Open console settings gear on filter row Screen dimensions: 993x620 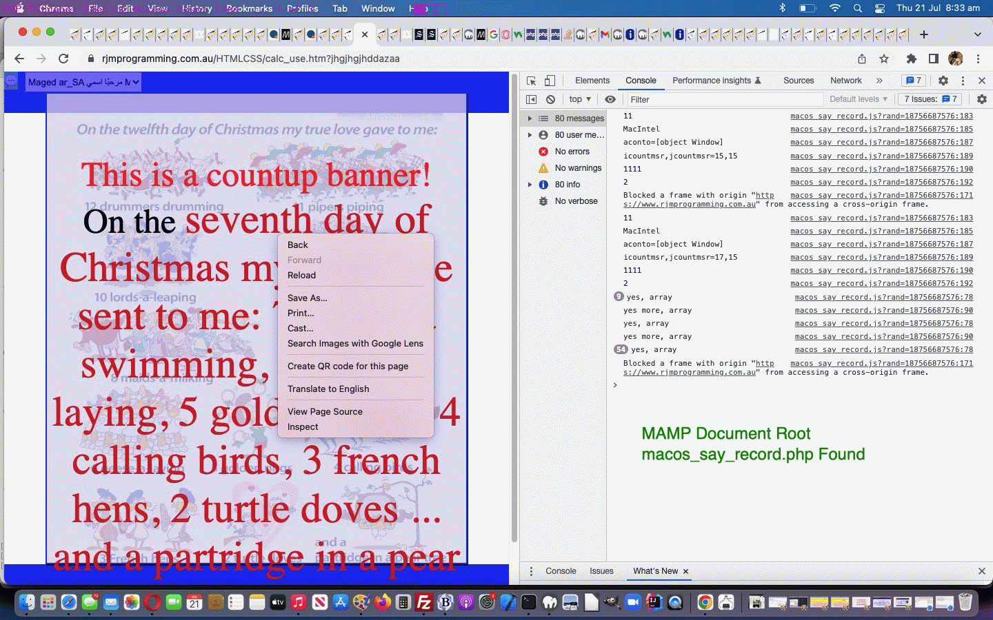tap(981, 99)
